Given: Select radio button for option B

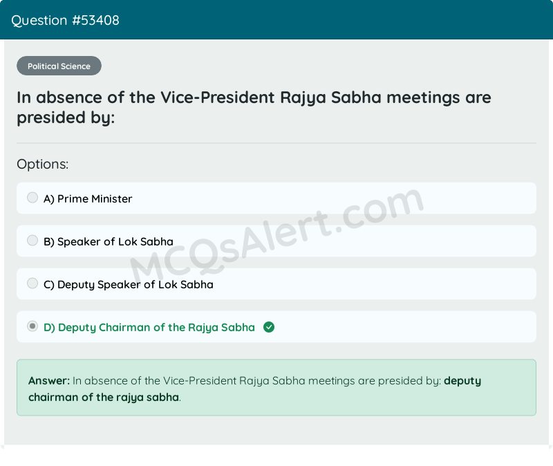Looking at the screenshot, I should (32, 240).
